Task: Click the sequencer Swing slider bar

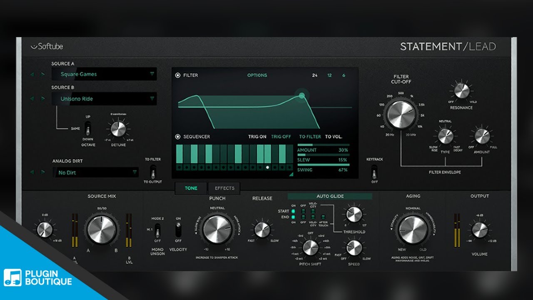Action: click(x=323, y=165)
